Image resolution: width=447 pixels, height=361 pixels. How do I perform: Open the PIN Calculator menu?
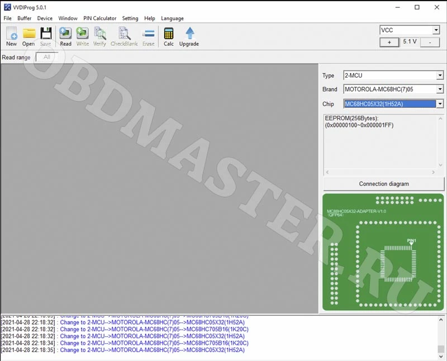coord(100,18)
